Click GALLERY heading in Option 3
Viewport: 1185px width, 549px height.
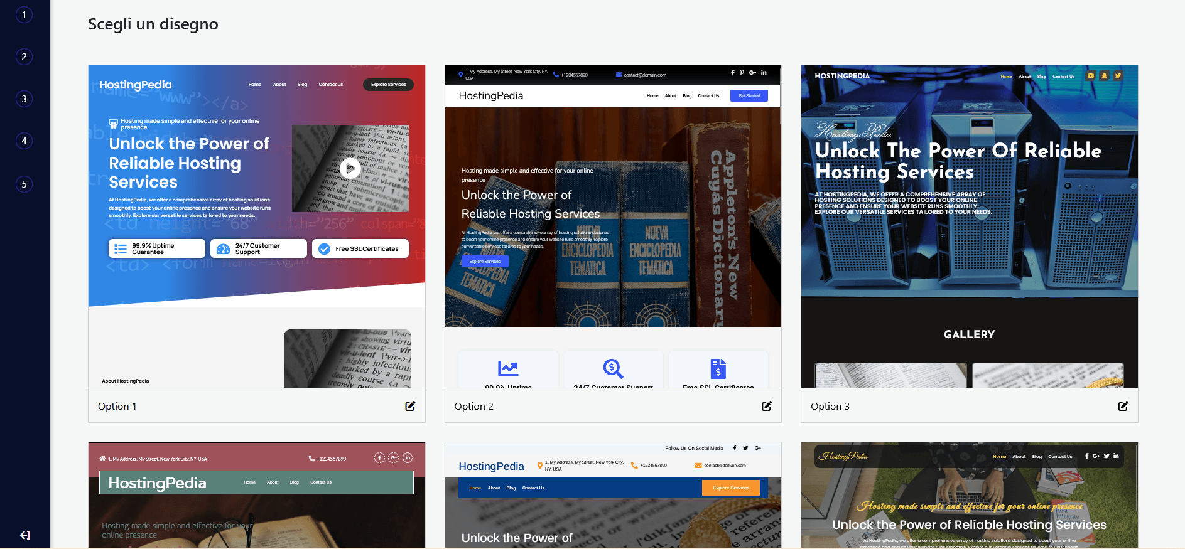click(x=969, y=334)
